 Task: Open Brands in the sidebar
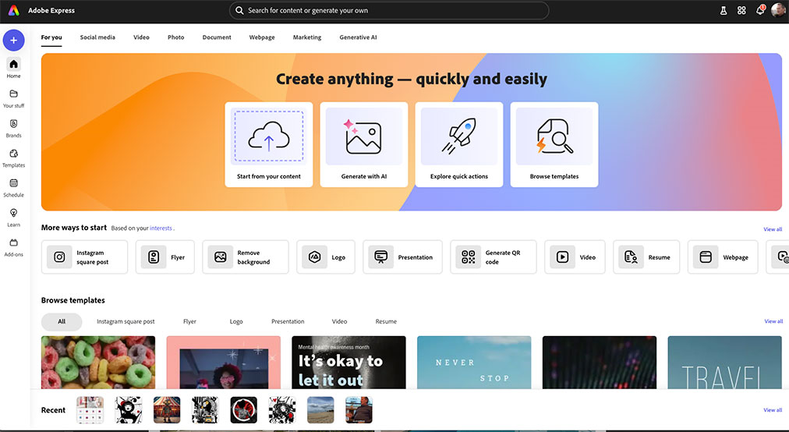coord(13,128)
